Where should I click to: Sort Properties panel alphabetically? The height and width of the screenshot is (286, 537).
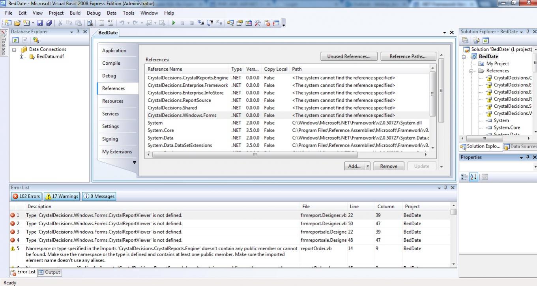474,177
